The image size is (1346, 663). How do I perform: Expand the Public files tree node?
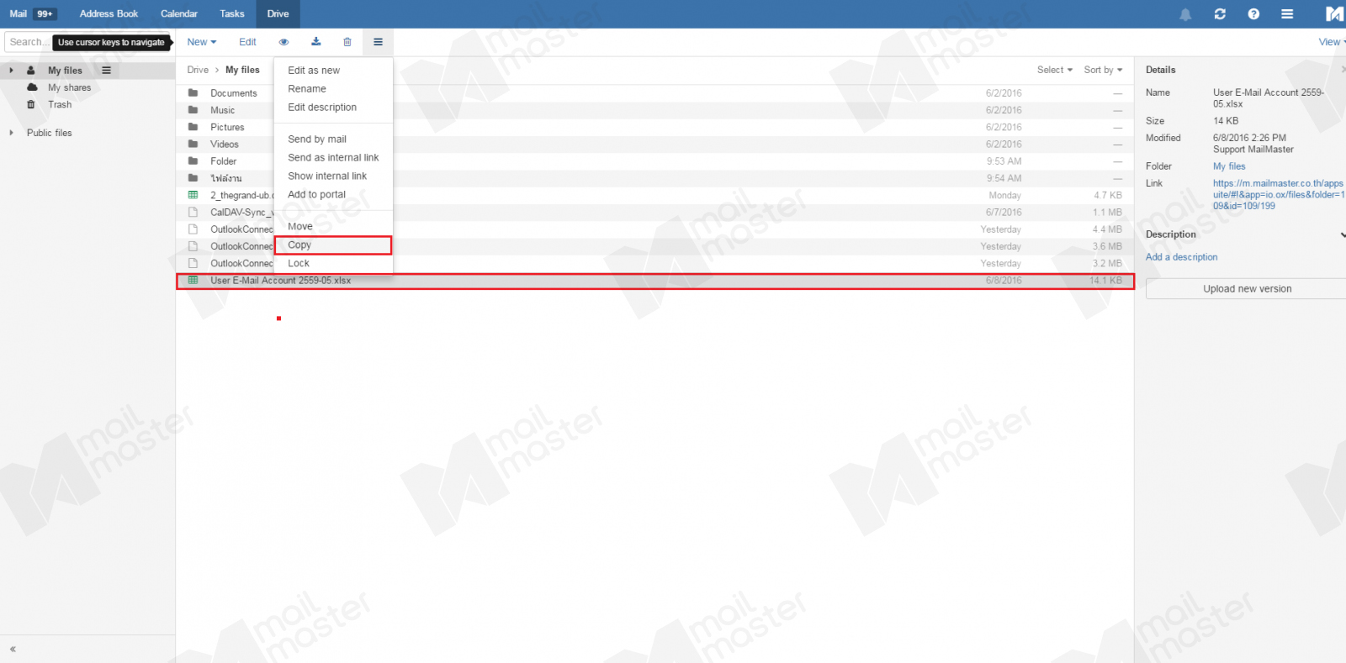point(11,133)
